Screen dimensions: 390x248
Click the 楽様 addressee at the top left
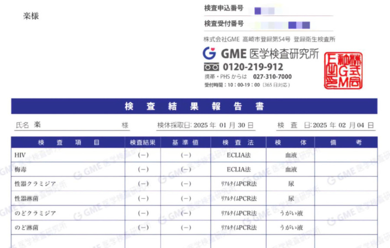click(x=31, y=16)
